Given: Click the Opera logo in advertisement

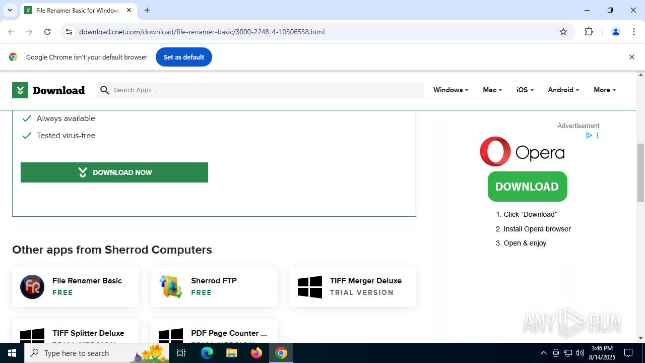Looking at the screenshot, I should (x=522, y=151).
